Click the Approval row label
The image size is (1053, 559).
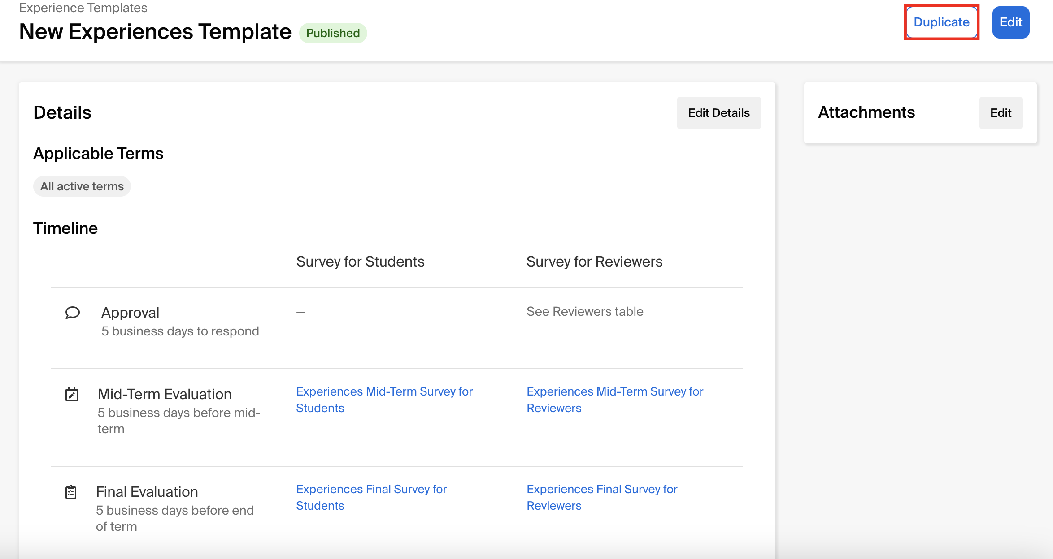[x=130, y=312]
